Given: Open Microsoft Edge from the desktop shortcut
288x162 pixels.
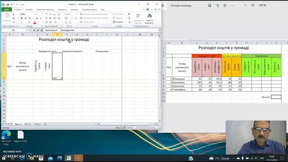Looking at the screenshot, I should pos(6,138).
